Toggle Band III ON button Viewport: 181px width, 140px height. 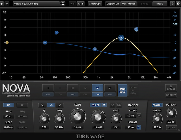click(x=73, y=94)
